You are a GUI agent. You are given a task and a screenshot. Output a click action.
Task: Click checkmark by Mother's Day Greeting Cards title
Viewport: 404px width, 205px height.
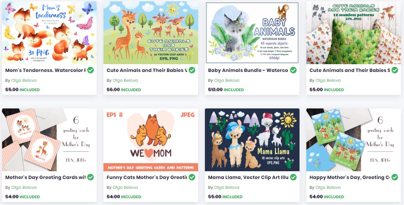click(91, 177)
